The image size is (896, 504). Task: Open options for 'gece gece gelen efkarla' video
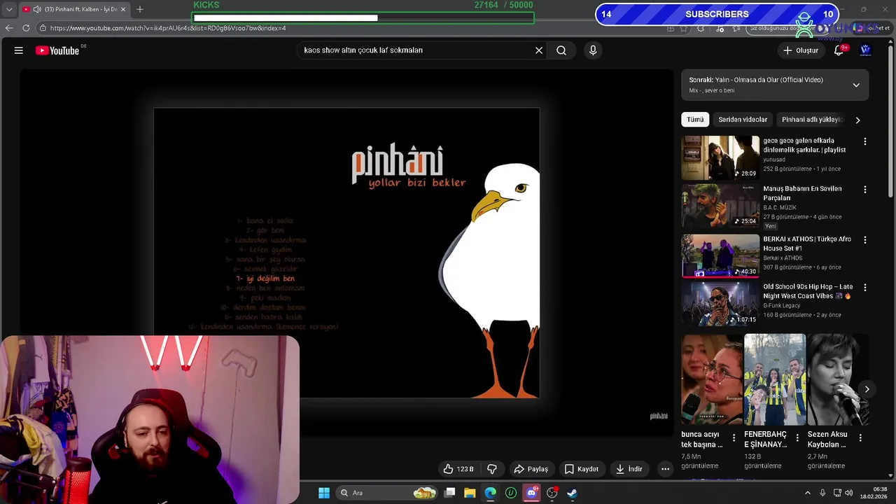[864, 141]
